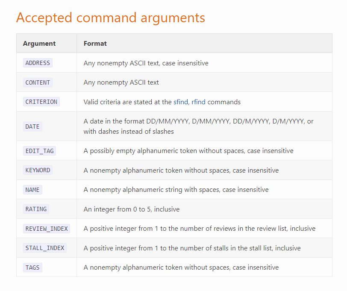Click the REVIEW_INDEX argument code tag
The height and width of the screenshot is (291, 347).
(47, 229)
